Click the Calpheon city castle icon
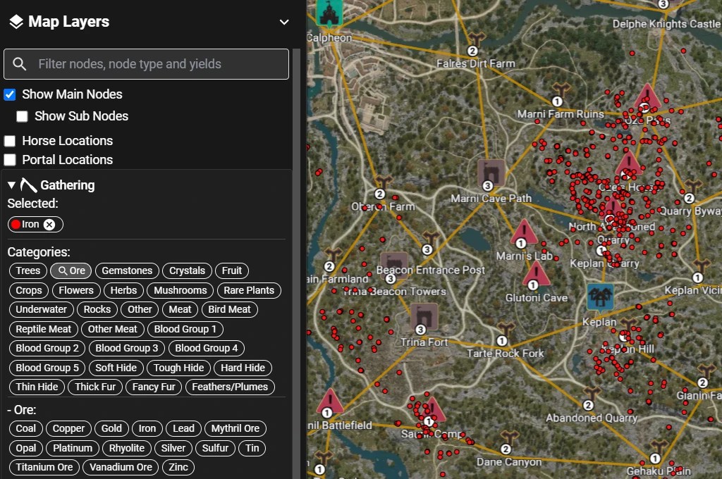This screenshot has height=479, width=722. tap(329, 13)
